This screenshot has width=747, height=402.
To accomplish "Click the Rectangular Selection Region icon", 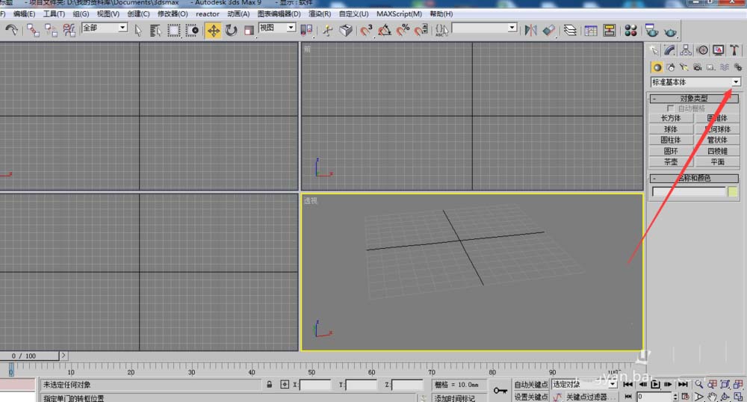I will click(x=174, y=31).
